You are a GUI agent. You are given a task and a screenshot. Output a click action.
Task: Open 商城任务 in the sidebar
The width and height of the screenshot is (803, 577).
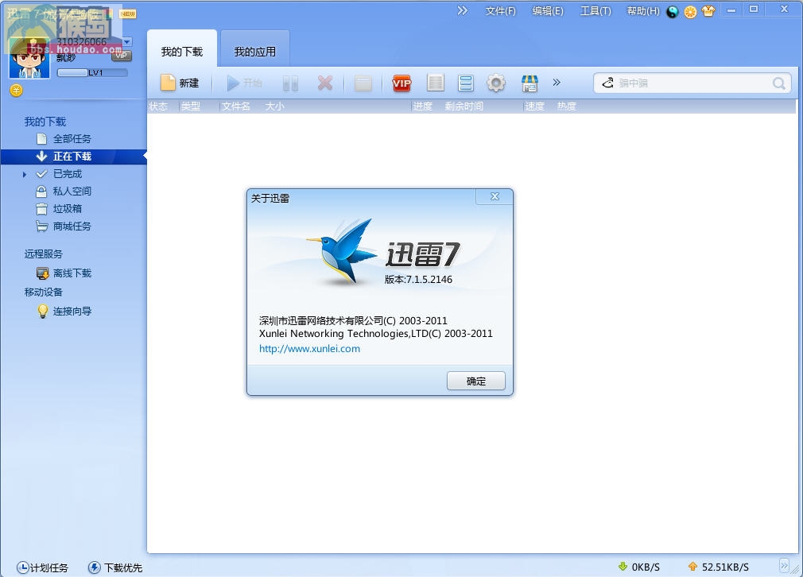(72, 227)
